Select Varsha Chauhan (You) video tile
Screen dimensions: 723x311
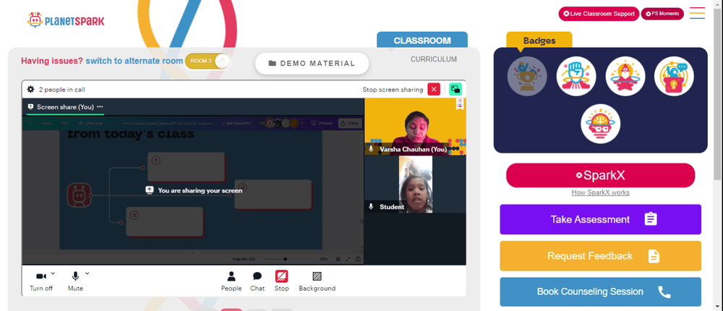click(x=415, y=127)
